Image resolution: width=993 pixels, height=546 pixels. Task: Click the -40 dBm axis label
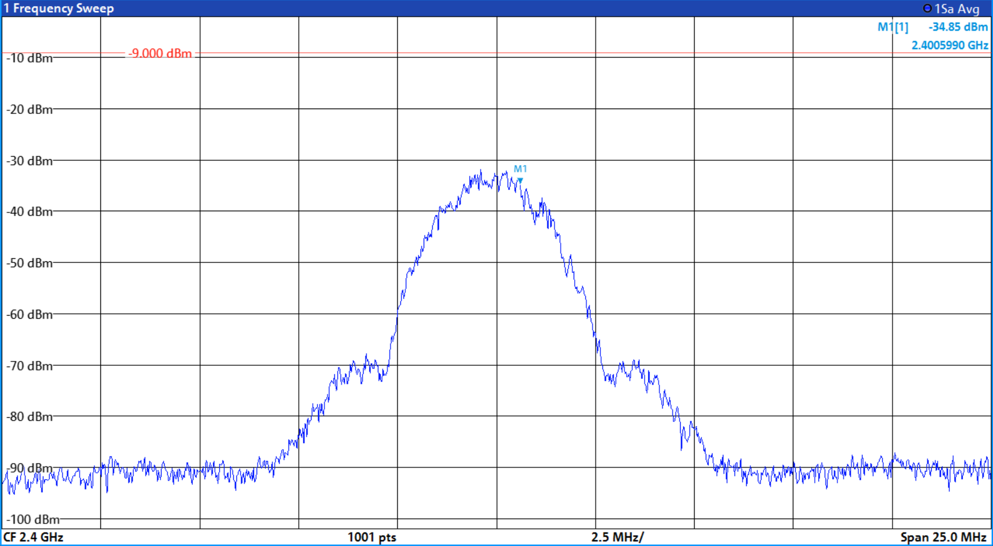[x=29, y=212]
